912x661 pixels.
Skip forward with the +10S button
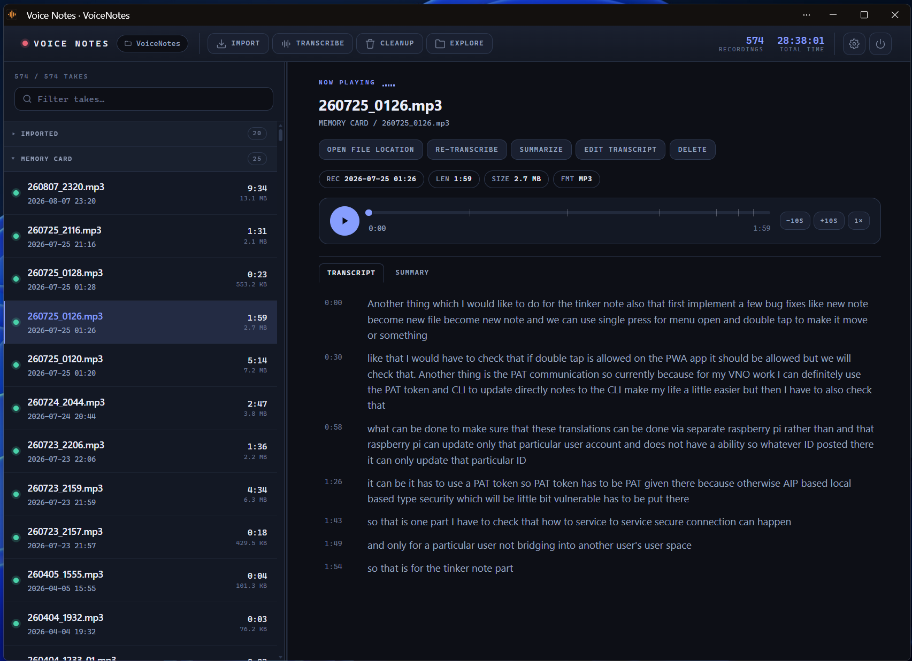tap(829, 221)
